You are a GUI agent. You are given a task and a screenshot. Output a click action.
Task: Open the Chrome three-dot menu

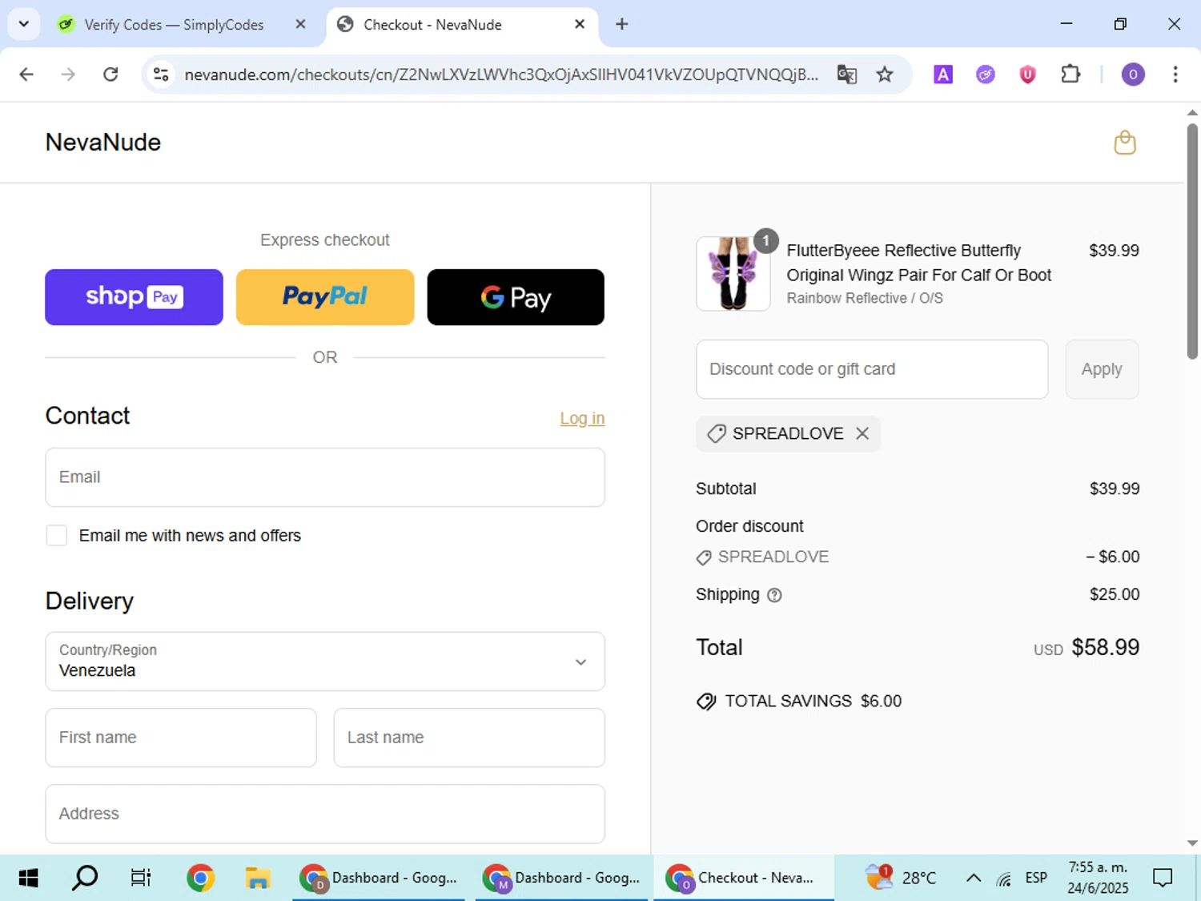tap(1175, 74)
